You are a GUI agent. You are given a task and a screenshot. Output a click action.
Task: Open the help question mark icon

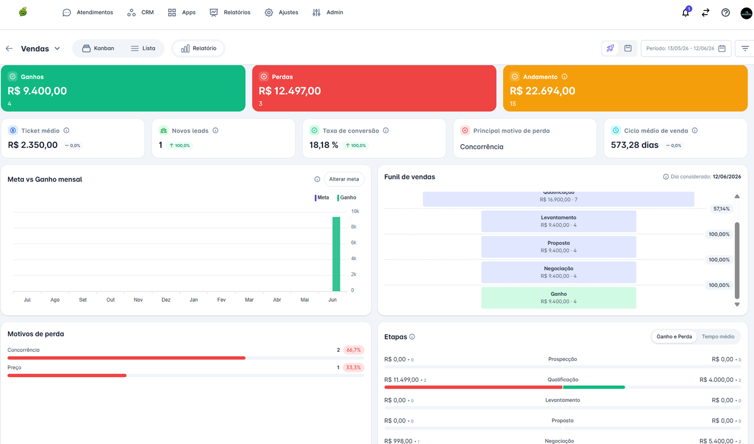pyautogui.click(x=725, y=13)
